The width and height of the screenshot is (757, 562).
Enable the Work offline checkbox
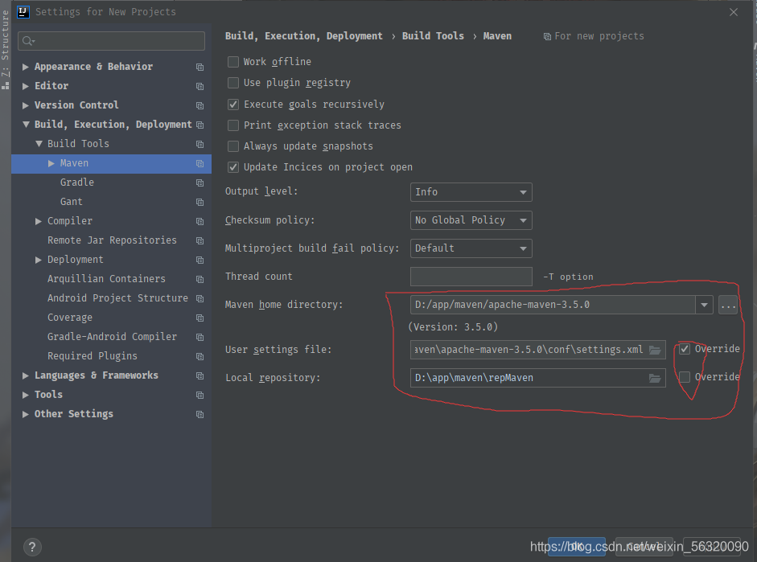click(233, 62)
